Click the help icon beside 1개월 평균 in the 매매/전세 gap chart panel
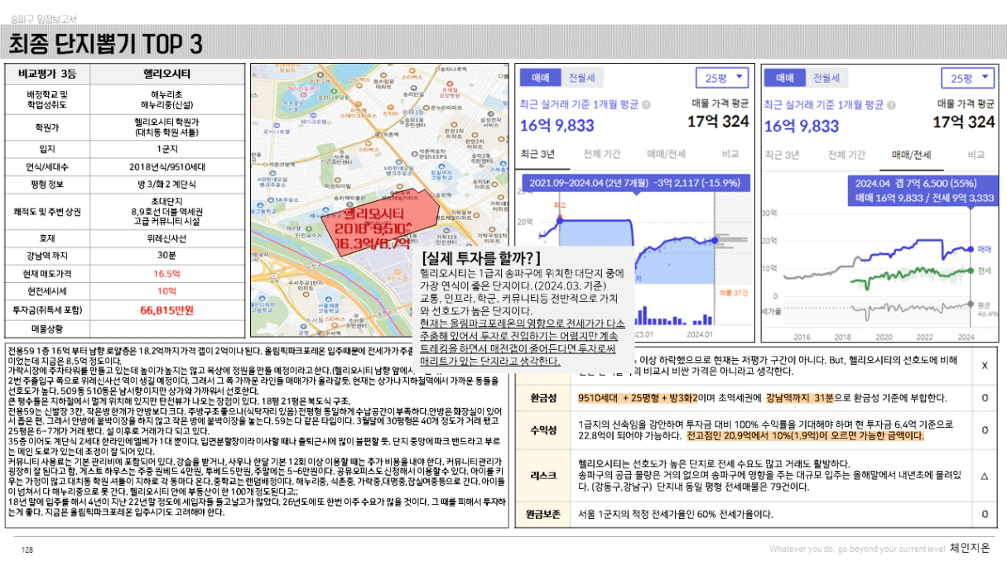 [891, 105]
